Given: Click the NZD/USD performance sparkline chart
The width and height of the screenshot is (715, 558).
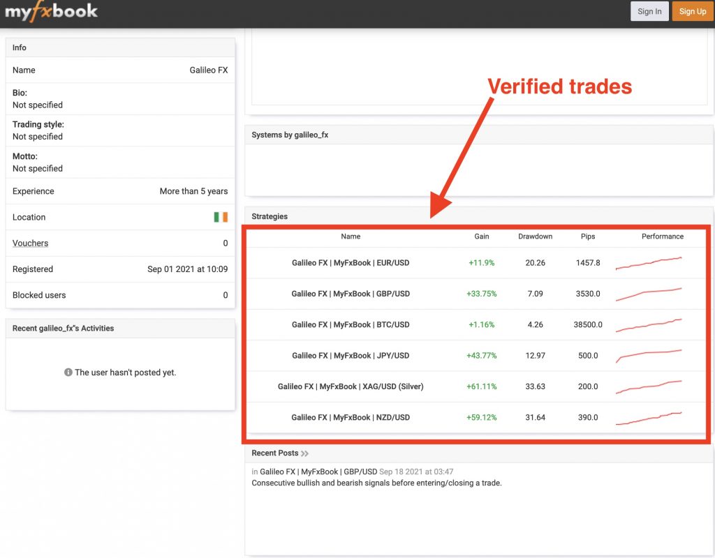Looking at the screenshot, I should pyautogui.click(x=649, y=418).
